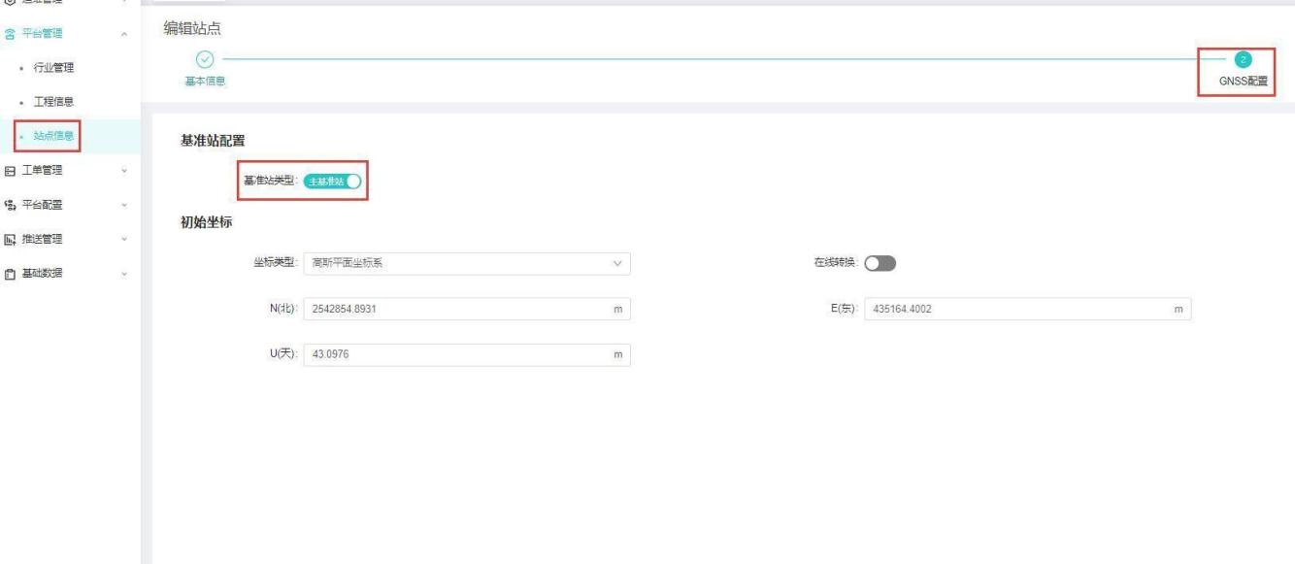Click the 推送管理 icon in sidebar

click(x=10, y=239)
